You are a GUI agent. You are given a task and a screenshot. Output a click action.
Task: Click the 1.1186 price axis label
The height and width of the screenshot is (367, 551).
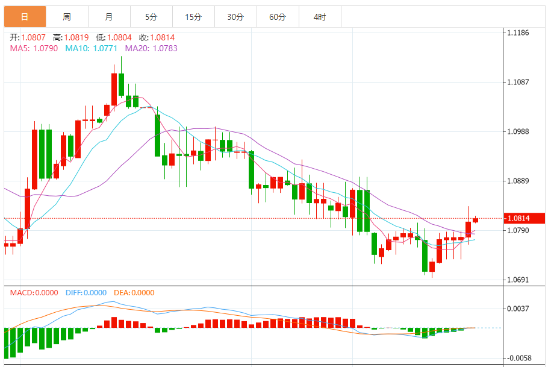(x=518, y=33)
